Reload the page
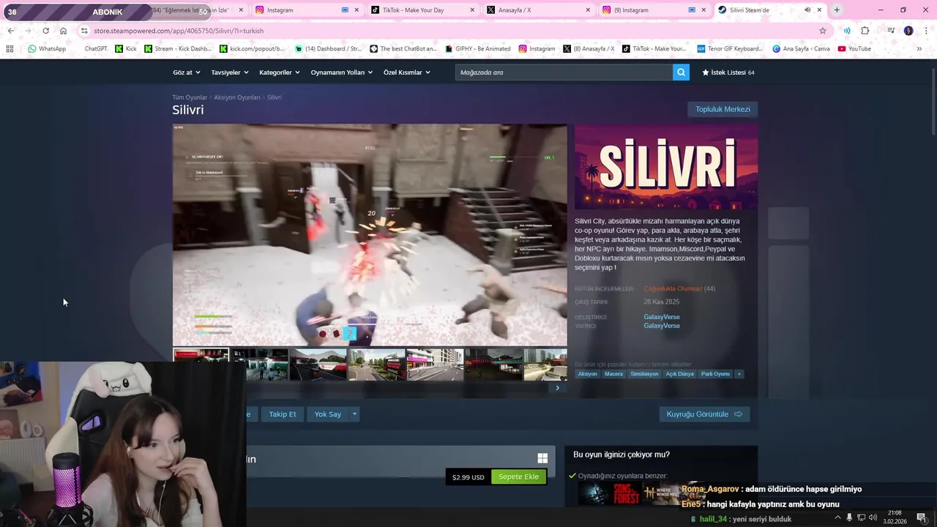 tap(46, 31)
